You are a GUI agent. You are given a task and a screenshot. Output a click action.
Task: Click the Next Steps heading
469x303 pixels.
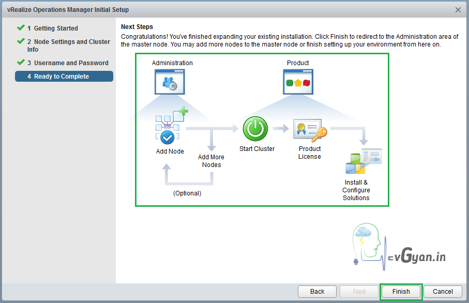137,27
